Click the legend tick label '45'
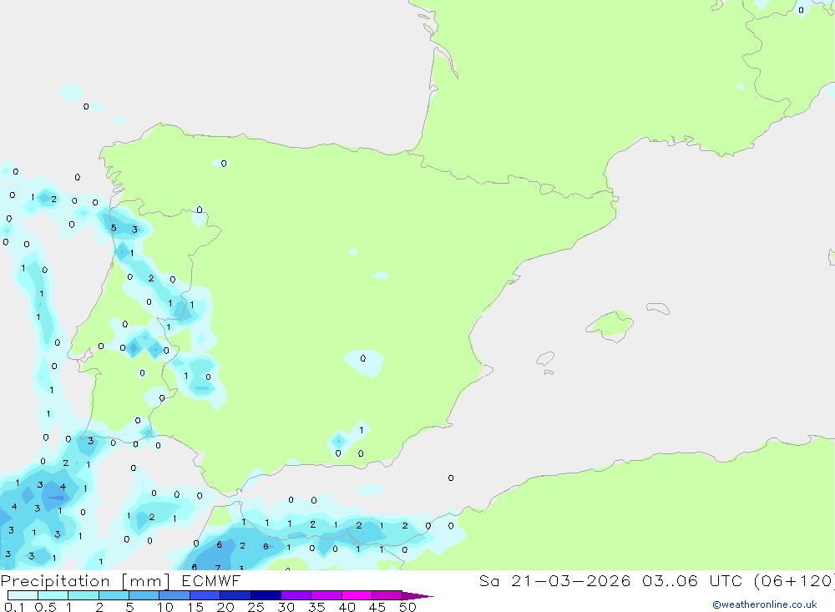 (x=377, y=607)
